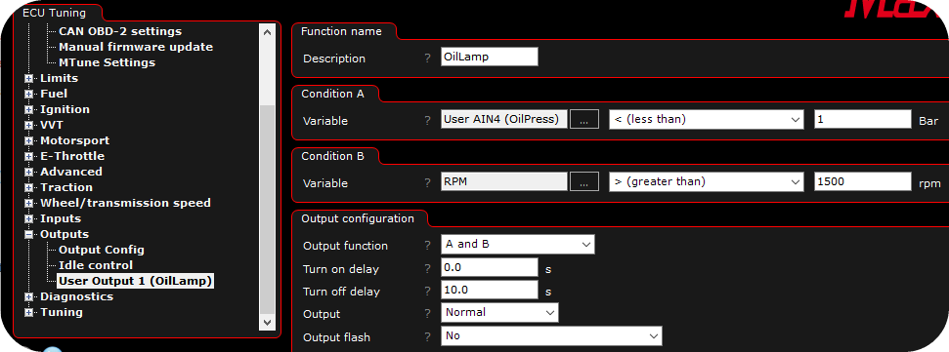Screen dimensions: 949x352
Task: Open the Output Normal dropdown
Action: click(499, 313)
